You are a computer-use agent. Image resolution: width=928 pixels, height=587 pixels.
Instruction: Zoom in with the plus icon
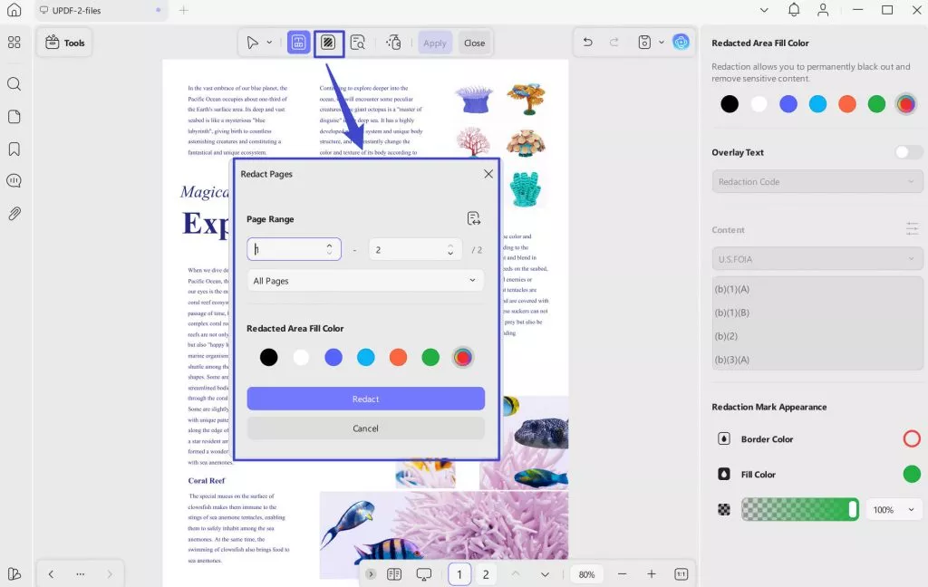point(651,574)
